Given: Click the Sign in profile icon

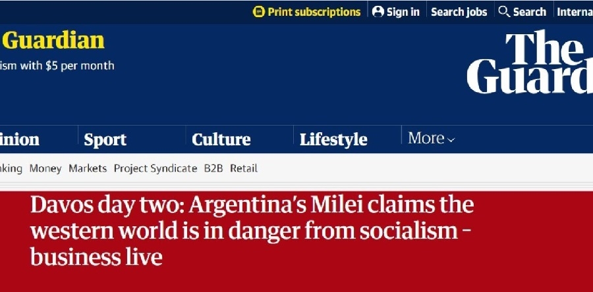Looking at the screenshot, I should (378, 12).
